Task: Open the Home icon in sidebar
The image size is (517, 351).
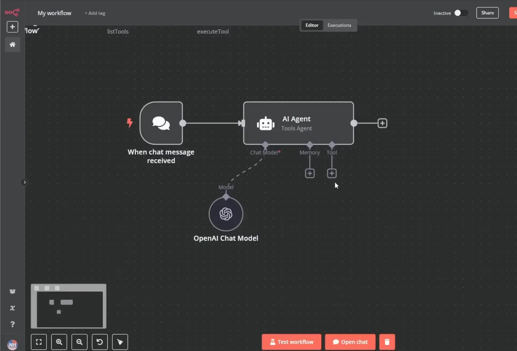Action: tap(13, 44)
